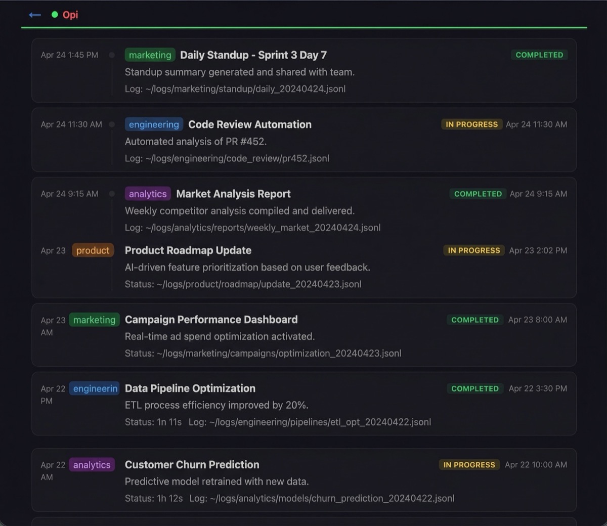The height and width of the screenshot is (526, 607).
Task: Click COMPLETED badge on Data Pipeline Optimization
Action: coord(475,388)
